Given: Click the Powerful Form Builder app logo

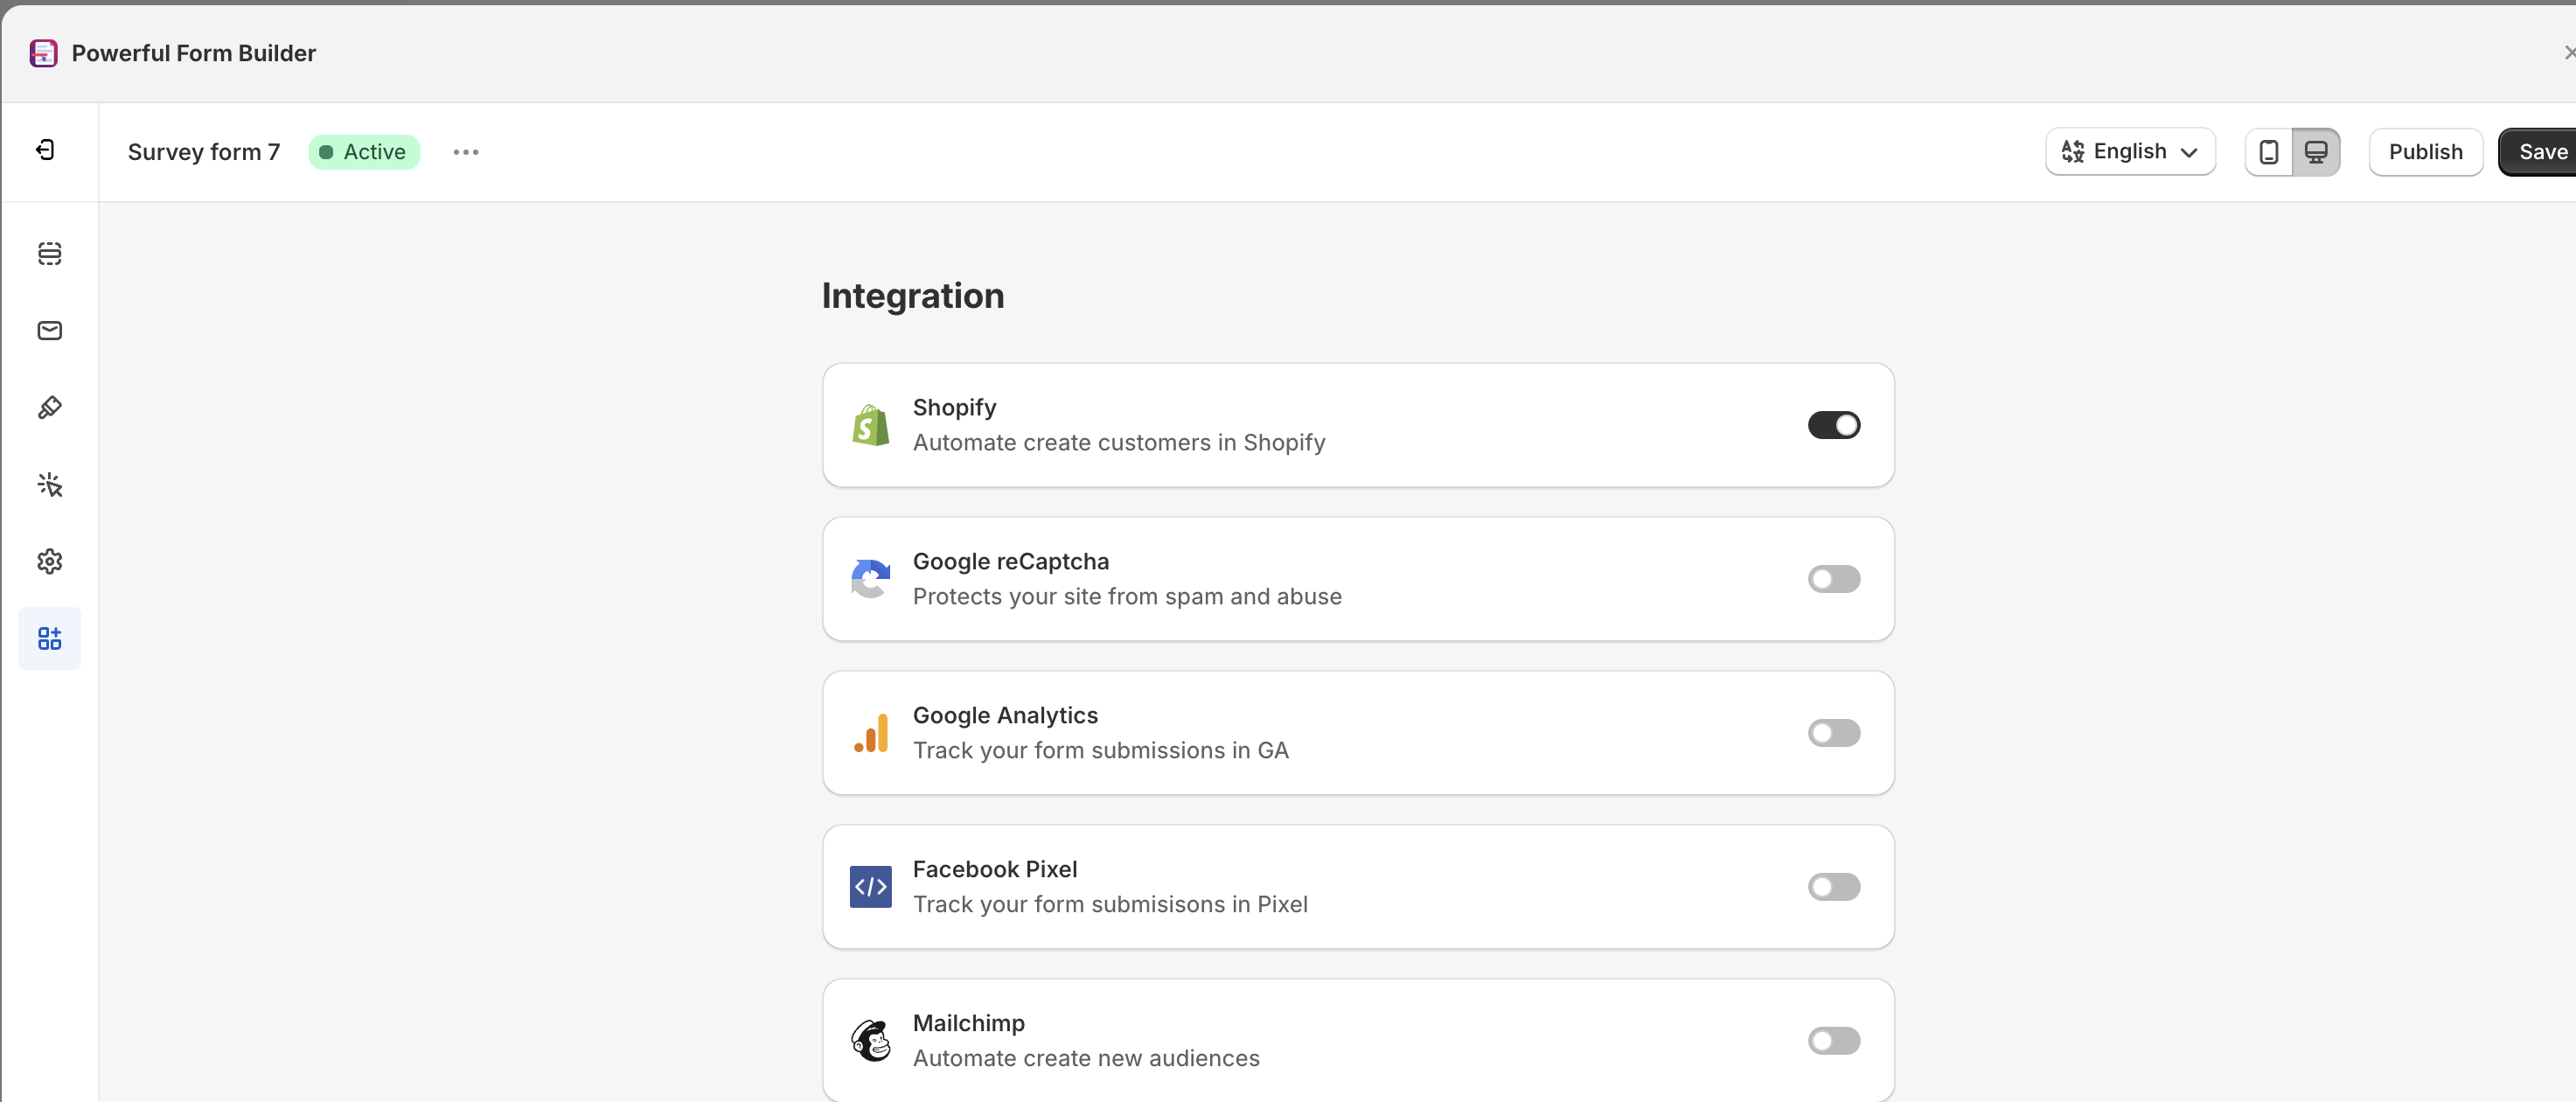Looking at the screenshot, I should tap(43, 53).
